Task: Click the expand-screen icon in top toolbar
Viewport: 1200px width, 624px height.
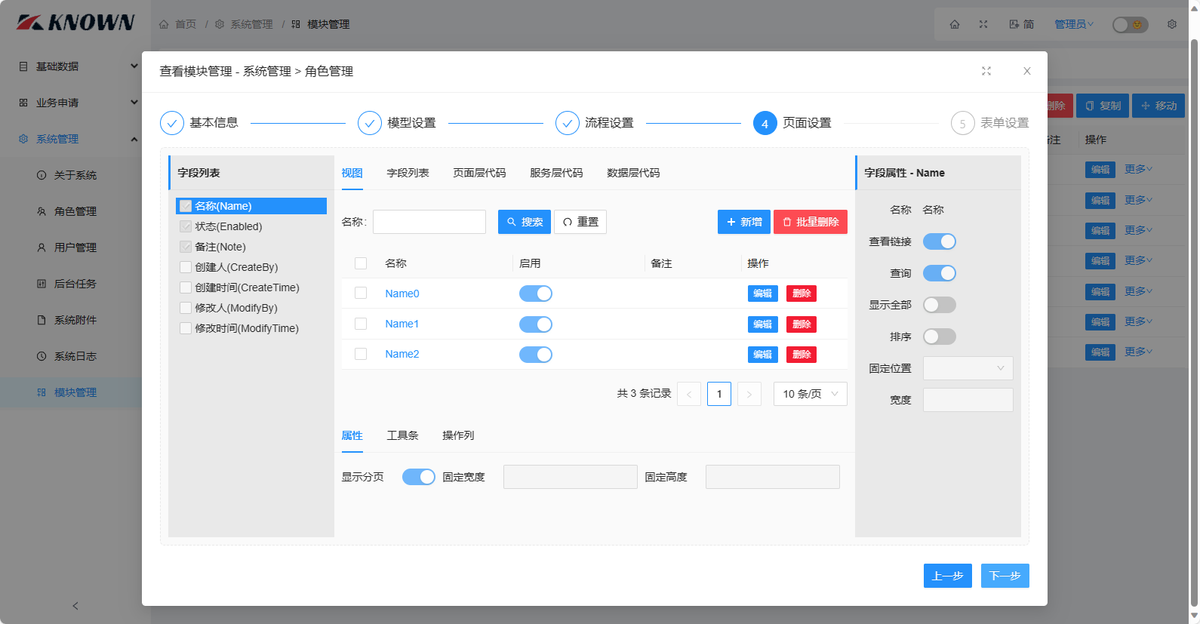Action: click(x=983, y=24)
